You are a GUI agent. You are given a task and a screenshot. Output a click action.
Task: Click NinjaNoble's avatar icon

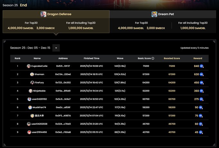point(31,91)
